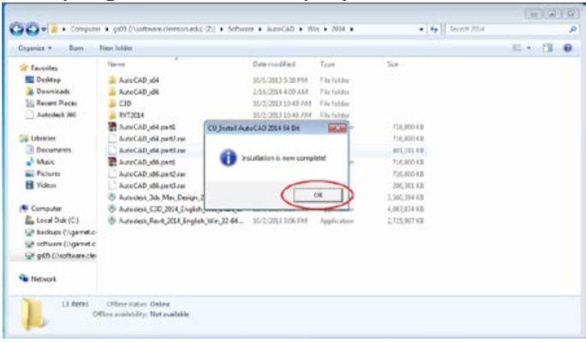This screenshot has height=342, width=586.
Task: Select the gs05 network drive
Action: [66, 256]
